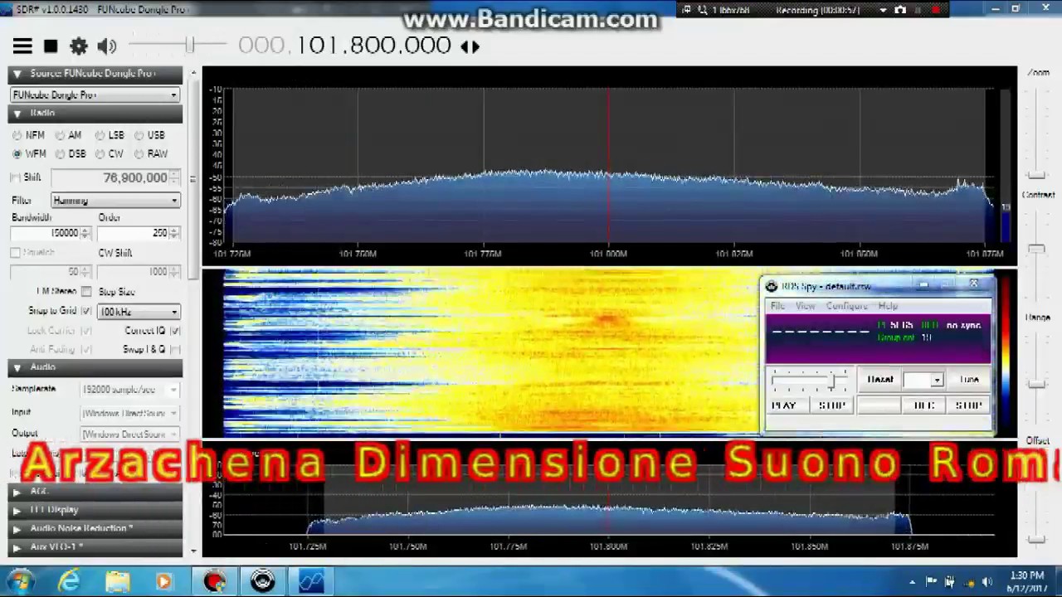
Task: Launch Internet Explorer from taskbar
Action: (x=69, y=581)
